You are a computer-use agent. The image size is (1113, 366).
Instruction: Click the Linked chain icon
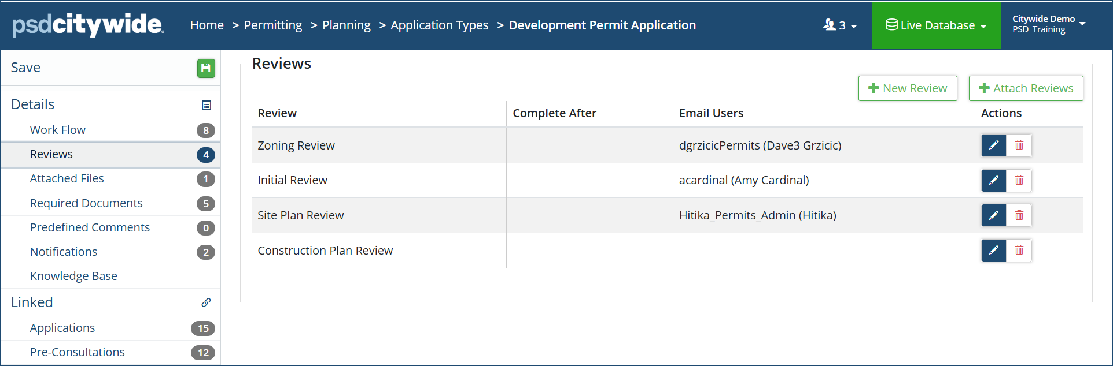(x=206, y=302)
